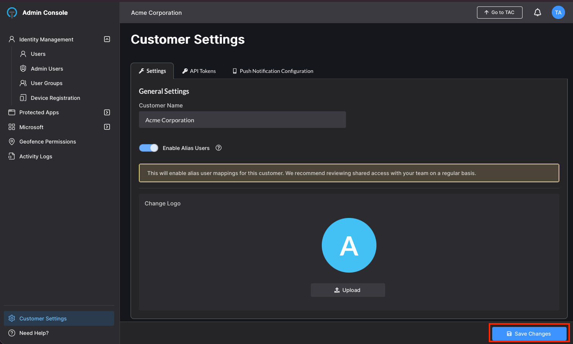Click the Enable Alias Users help icon
This screenshot has height=344, width=573.
pyautogui.click(x=219, y=148)
